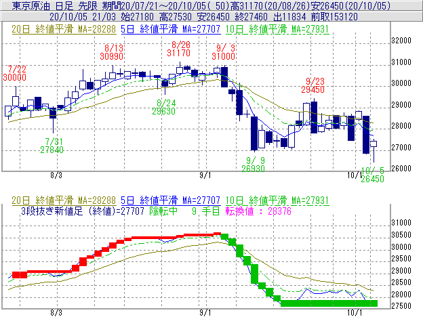Click the 9 手目 count text

coord(206,211)
